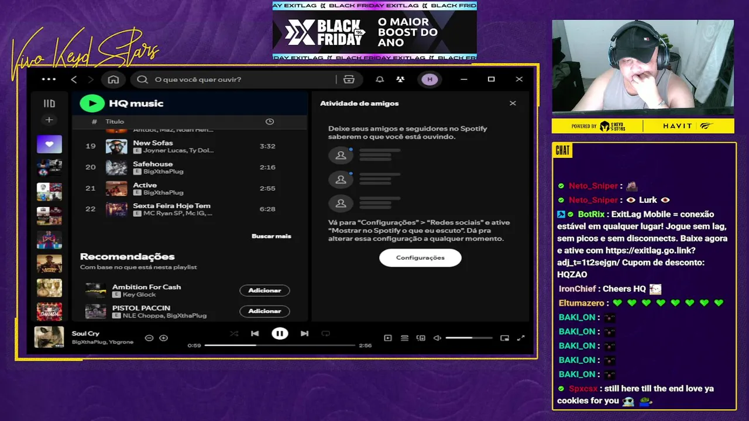This screenshot has height=421, width=749.
Task: Add Ambition For Cash to playlist
Action: pyautogui.click(x=264, y=291)
